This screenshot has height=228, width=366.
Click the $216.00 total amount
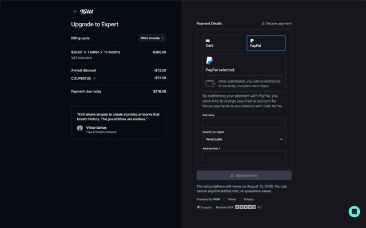(x=160, y=92)
